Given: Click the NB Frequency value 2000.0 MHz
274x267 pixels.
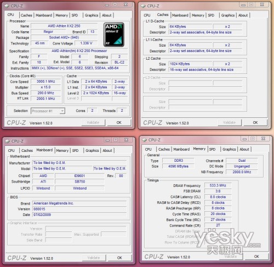Looking at the screenshot, I should (242, 172).
